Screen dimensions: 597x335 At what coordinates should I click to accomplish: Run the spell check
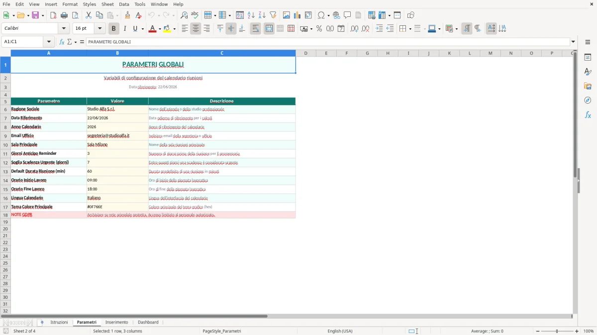coord(195,15)
